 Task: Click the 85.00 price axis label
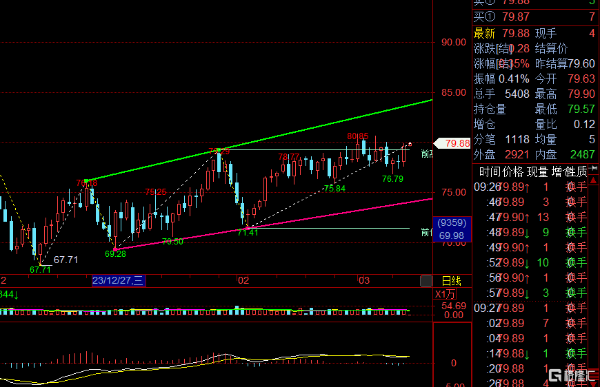tap(453, 92)
